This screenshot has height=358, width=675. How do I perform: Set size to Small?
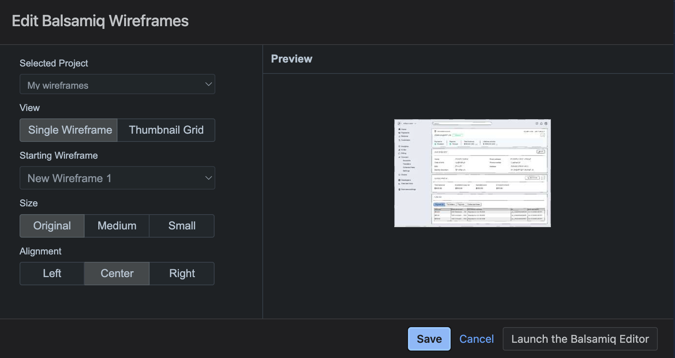coord(182,226)
